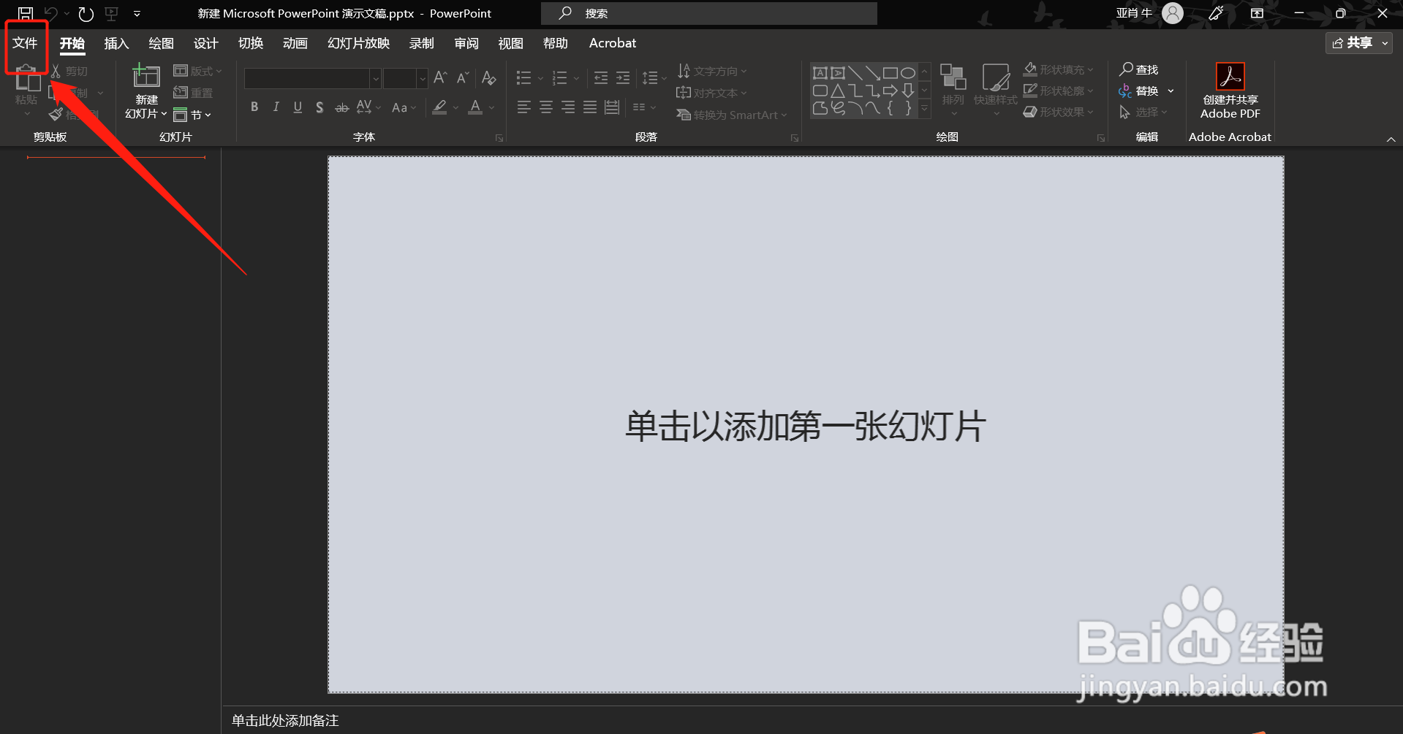
Task: Open the font name dropdown arrow
Action: tap(375, 78)
